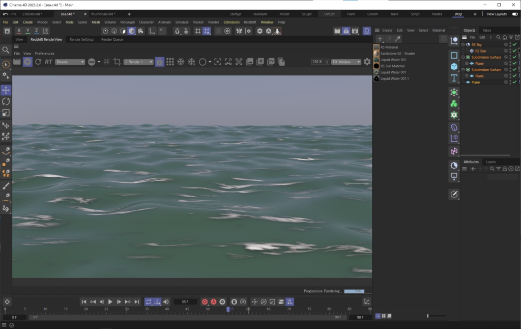The width and height of the screenshot is (521, 329).
Task: Open the Simulate menu
Action: pyautogui.click(x=181, y=22)
